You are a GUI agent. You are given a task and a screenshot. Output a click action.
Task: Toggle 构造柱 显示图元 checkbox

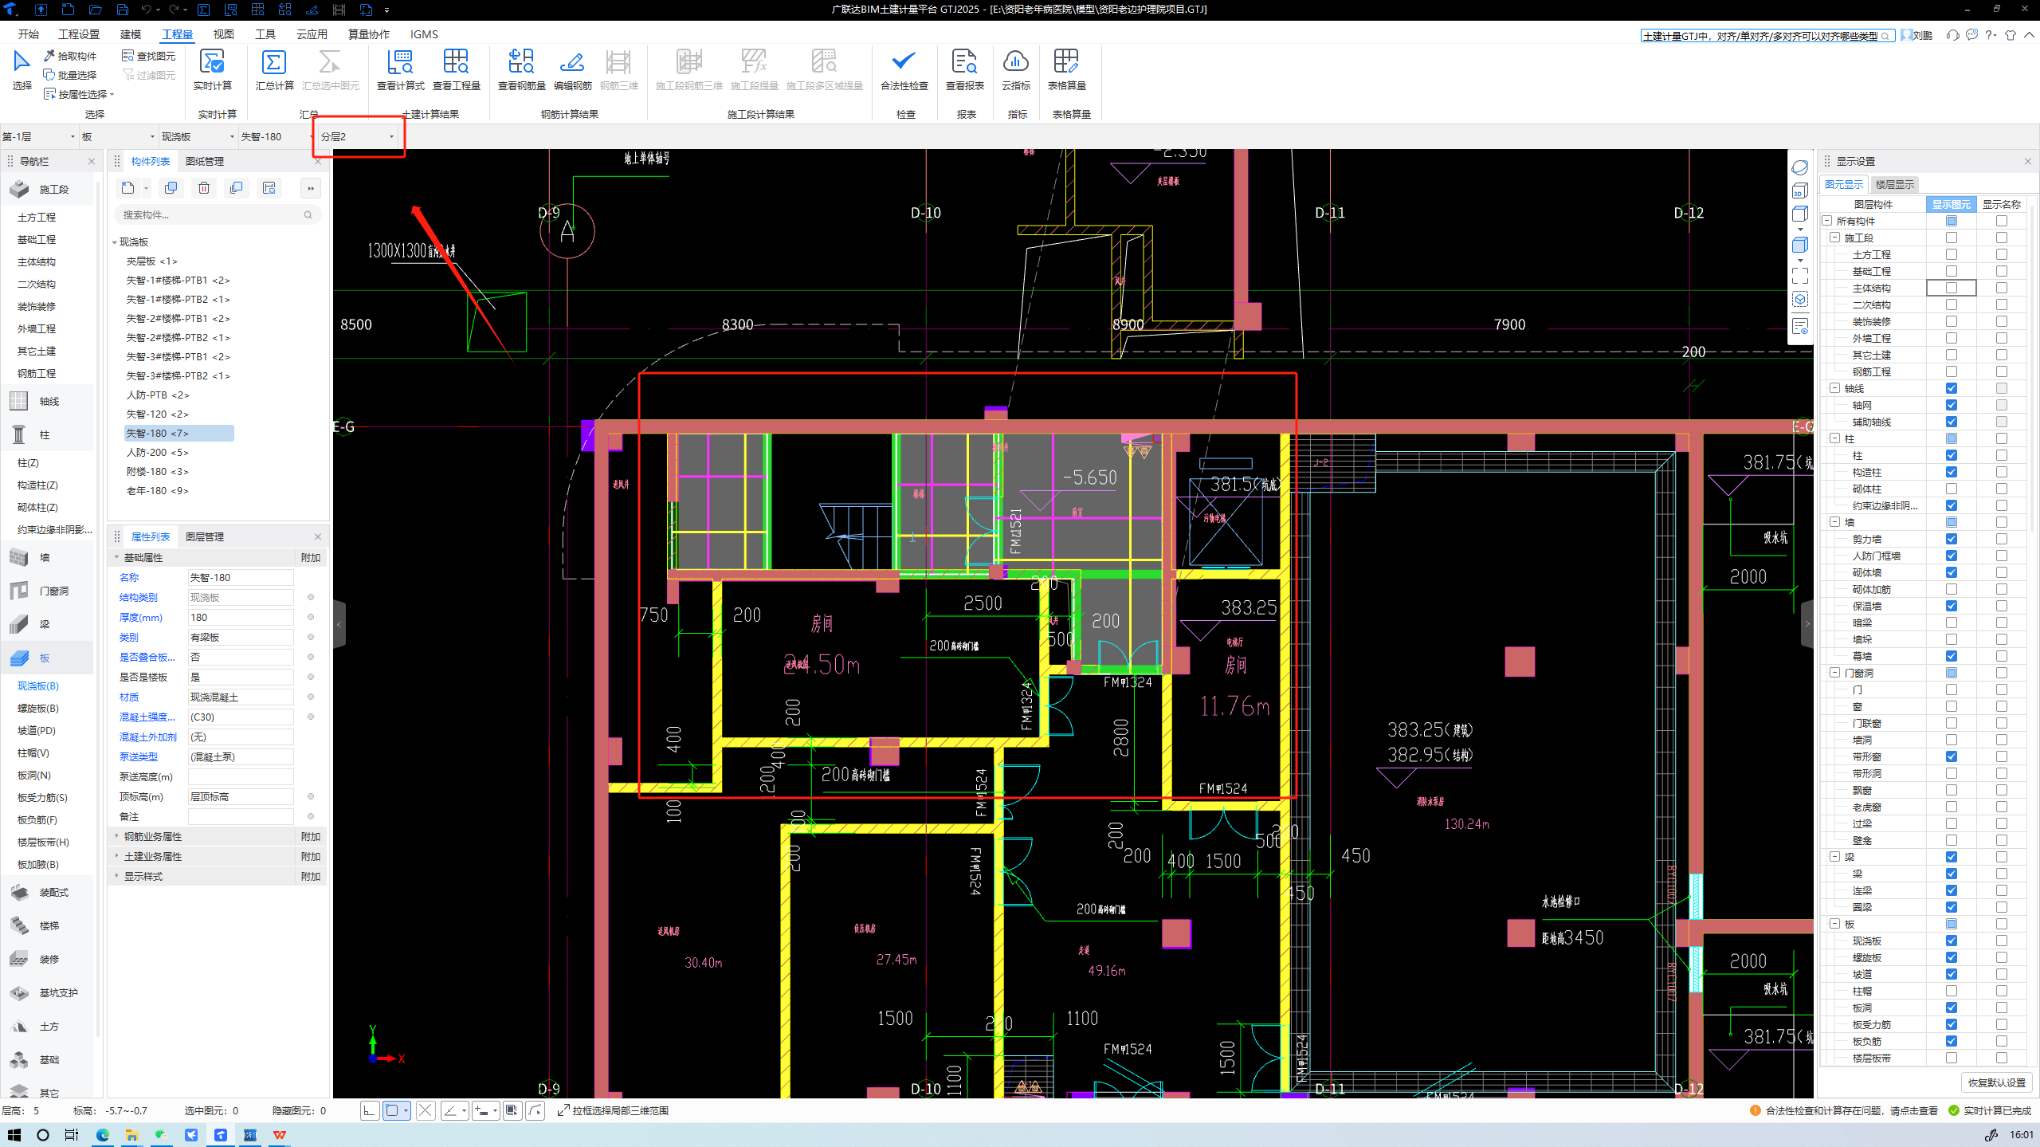click(1952, 473)
